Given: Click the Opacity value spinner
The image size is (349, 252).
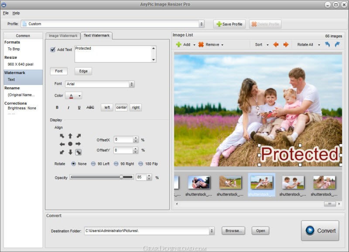Looking at the screenshot, I should 149,177.
